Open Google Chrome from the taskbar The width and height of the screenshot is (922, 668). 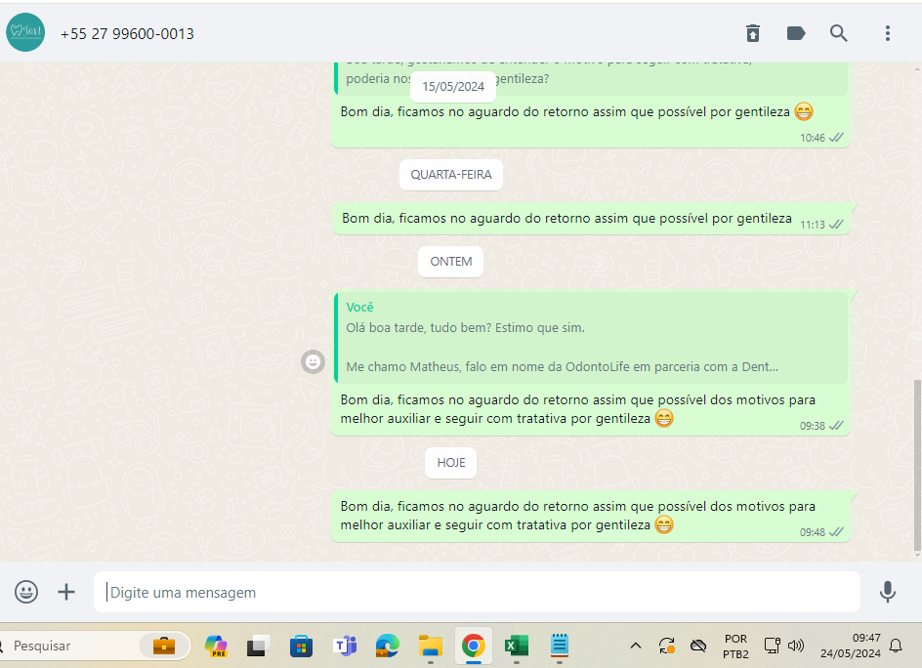[x=474, y=646]
